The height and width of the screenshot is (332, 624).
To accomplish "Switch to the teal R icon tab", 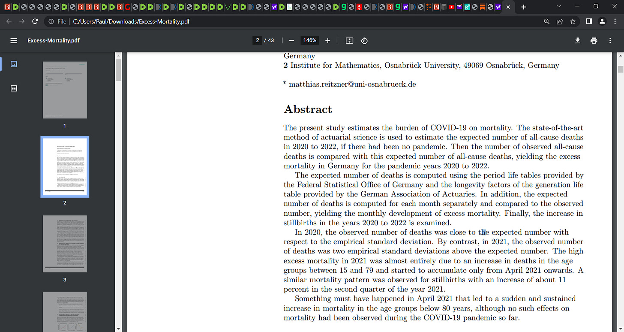I will tap(467, 7).
